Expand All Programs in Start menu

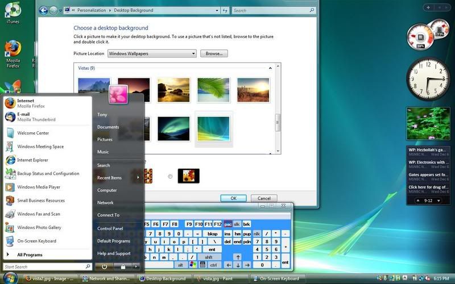[48, 254]
